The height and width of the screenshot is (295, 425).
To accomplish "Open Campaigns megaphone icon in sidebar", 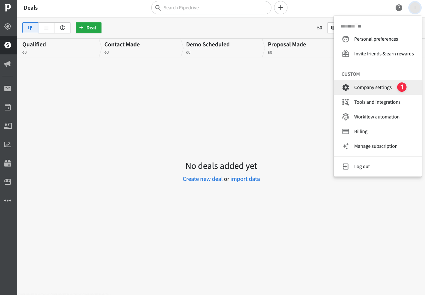I will coord(8,64).
